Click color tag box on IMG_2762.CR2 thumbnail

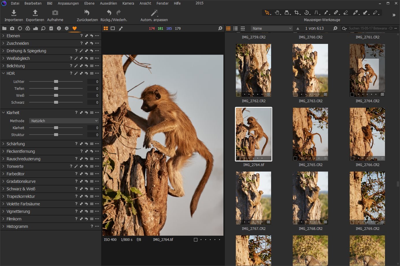click(238, 94)
